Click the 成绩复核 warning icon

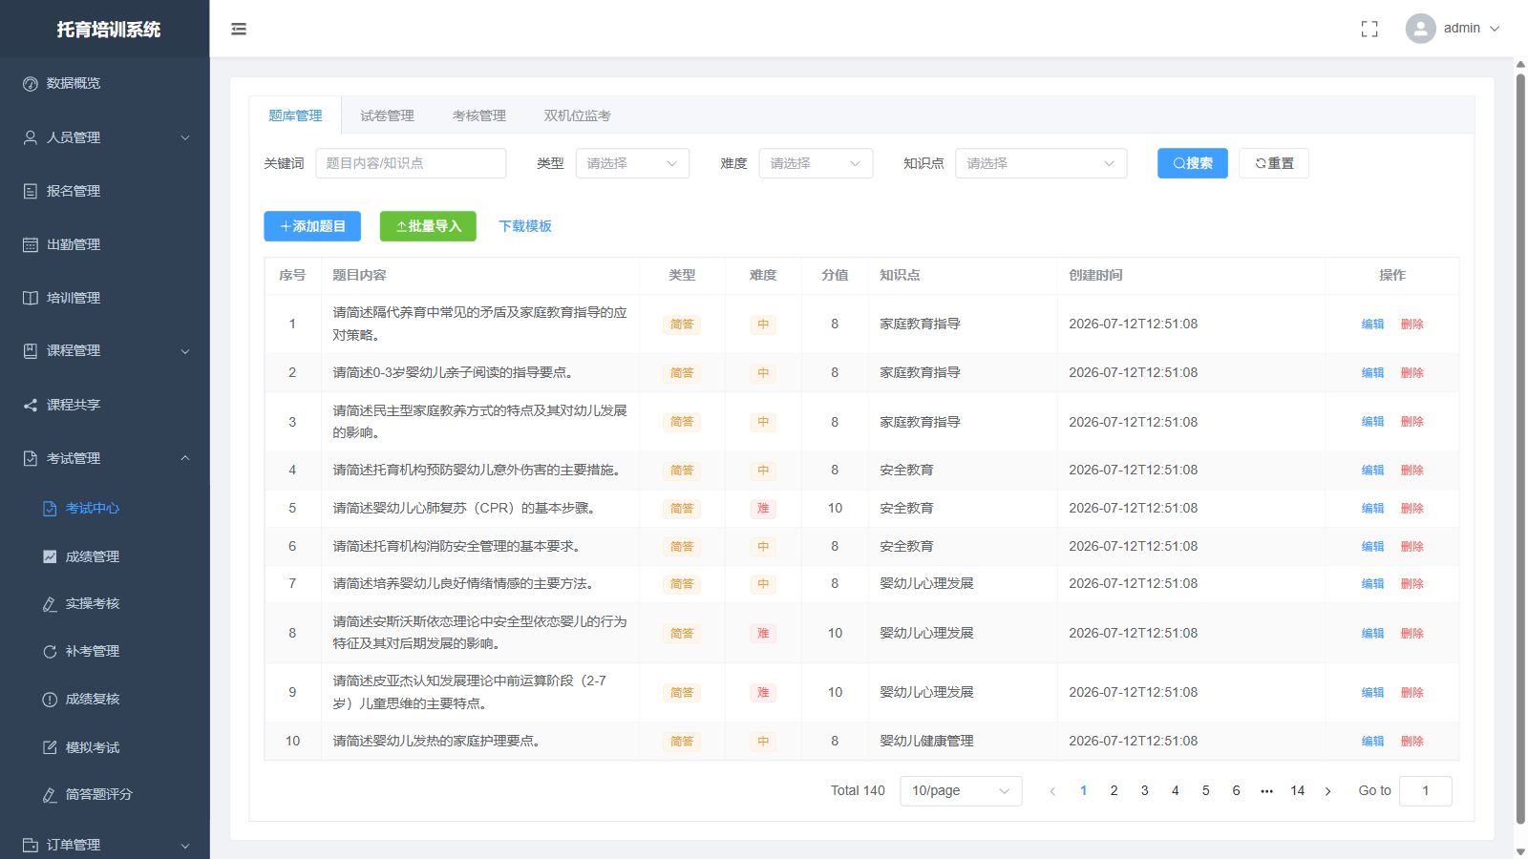pyautogui.click(x=50, y=700)
